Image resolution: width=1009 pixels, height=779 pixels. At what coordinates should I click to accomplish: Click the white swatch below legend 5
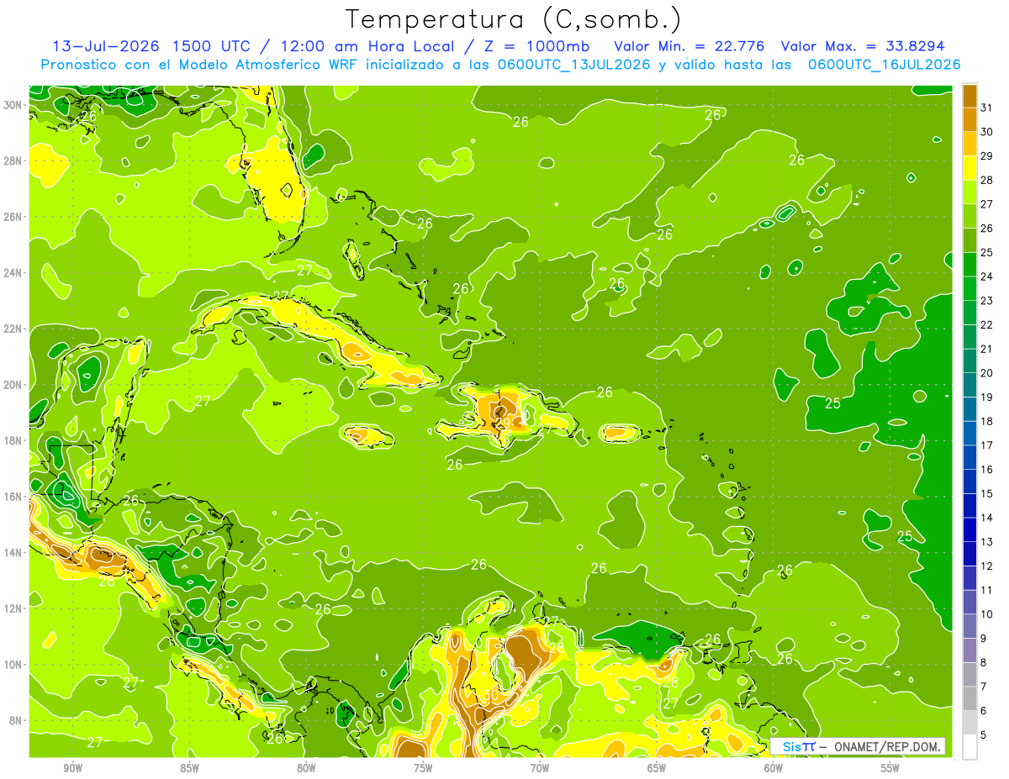coord(969,747)
